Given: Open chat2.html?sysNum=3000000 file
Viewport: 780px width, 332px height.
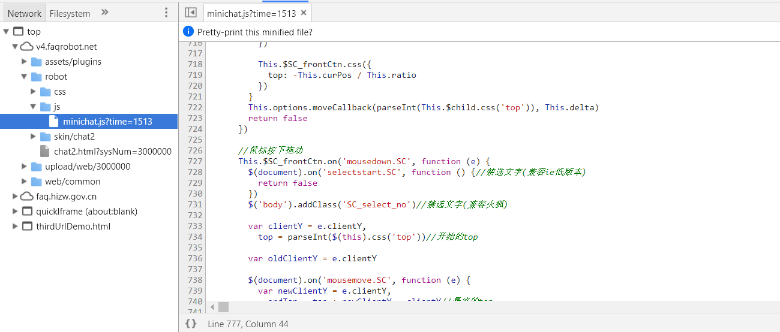Looking at the screenshot, I should pos(113,151).
